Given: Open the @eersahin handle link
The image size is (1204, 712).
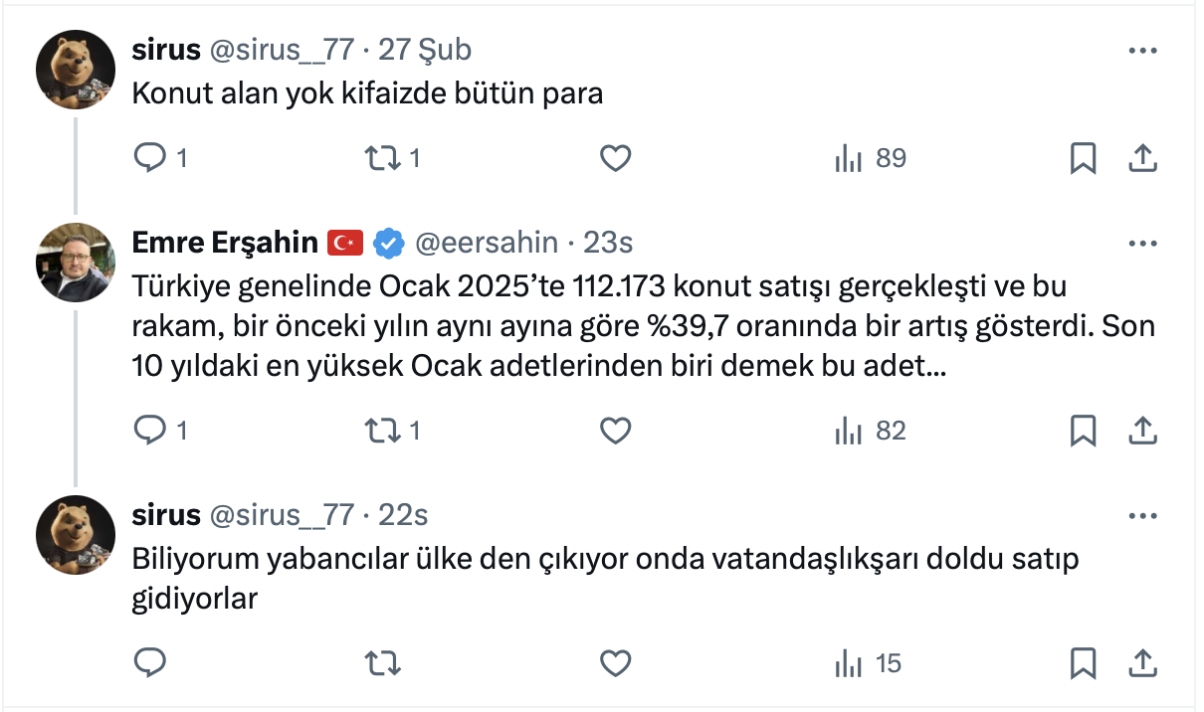Looking at the screenshot, I should pos(486,243).
